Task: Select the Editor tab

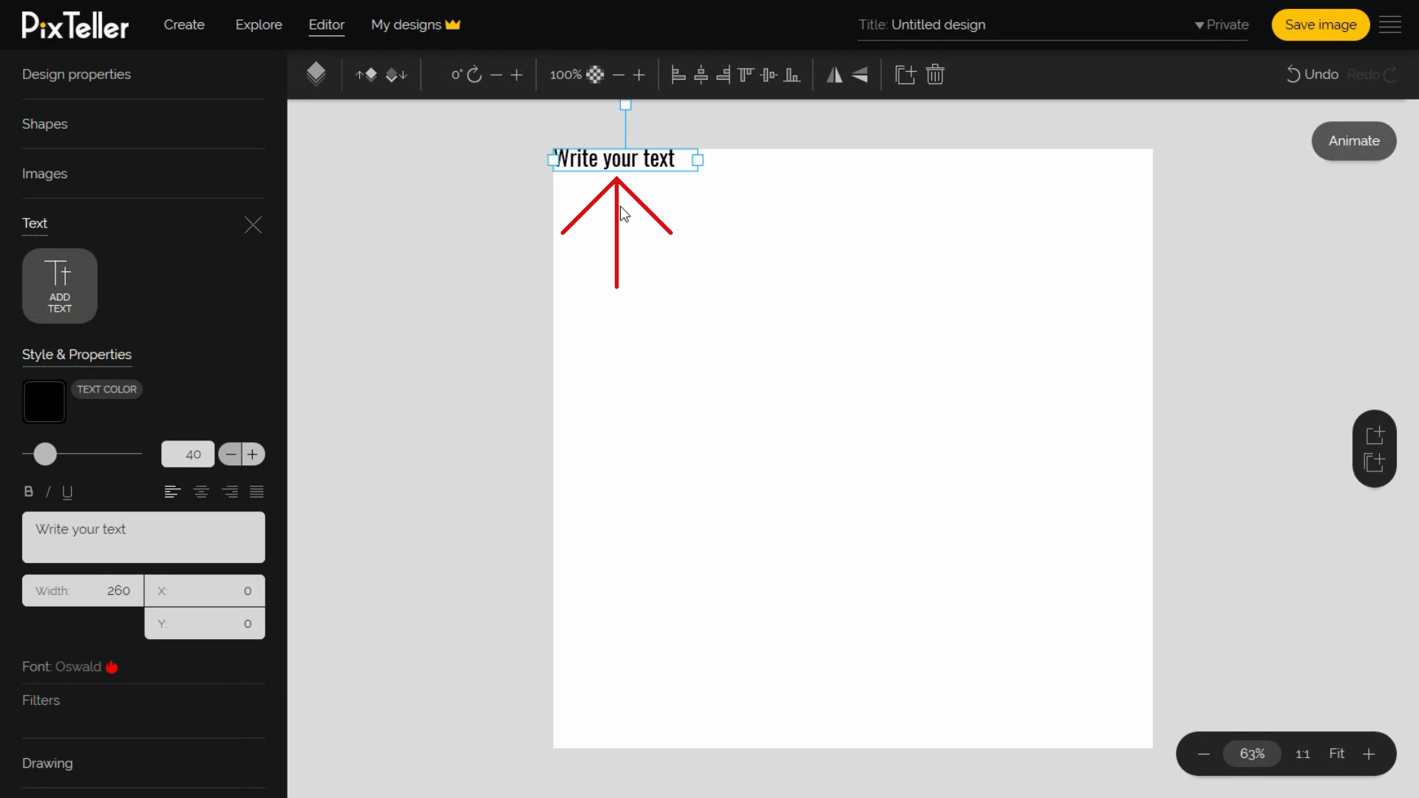Action: click(327, 24)
